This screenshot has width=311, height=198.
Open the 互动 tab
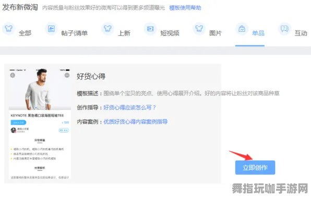301,33
